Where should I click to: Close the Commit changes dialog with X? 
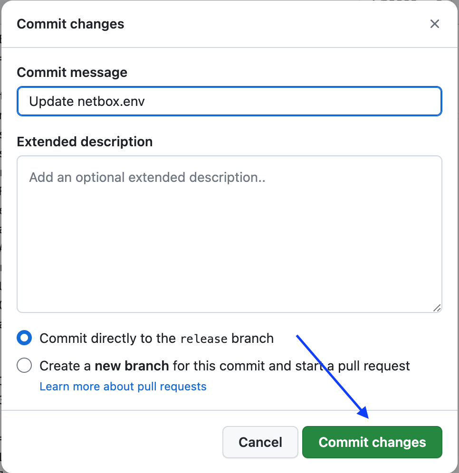pos(434,24)
